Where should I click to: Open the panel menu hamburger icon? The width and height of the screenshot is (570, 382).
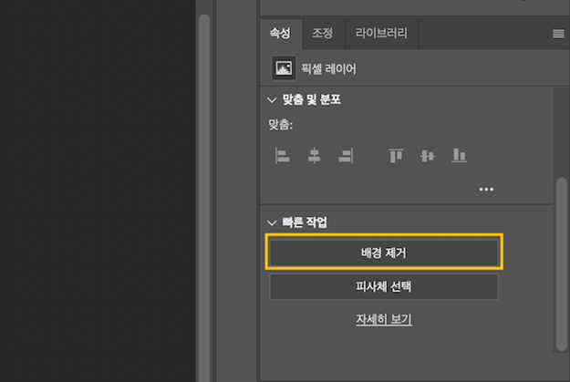coord(558,34)
